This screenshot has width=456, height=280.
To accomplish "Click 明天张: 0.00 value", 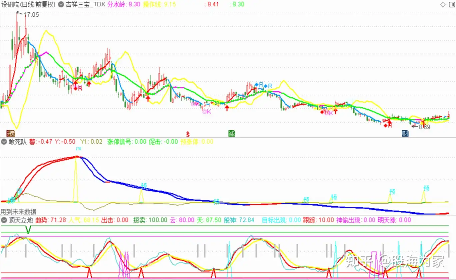I will [x=394, y=220].
